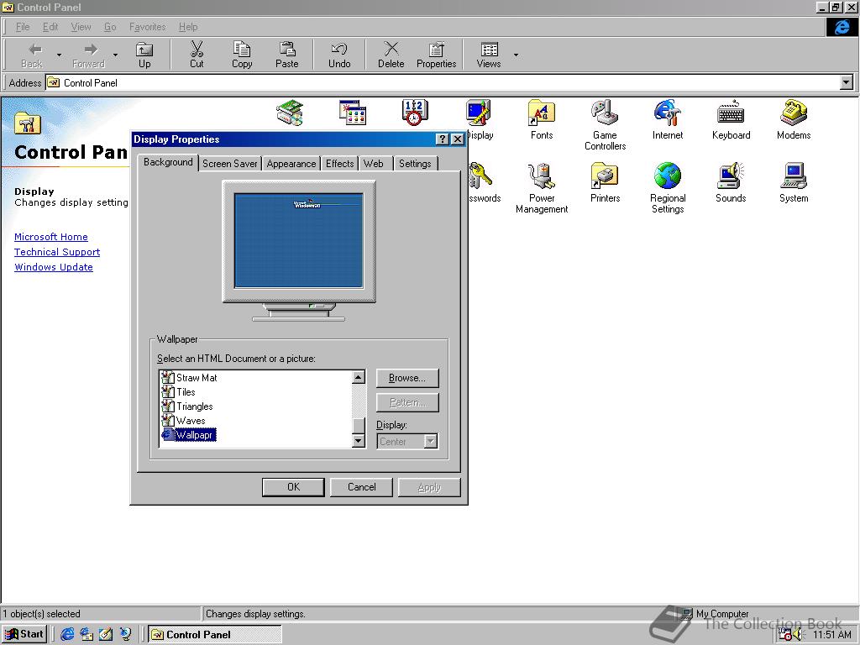This screenshot has height=645, width=860.
Task: Open the Printers icon
Action: [x=605, y=176]
